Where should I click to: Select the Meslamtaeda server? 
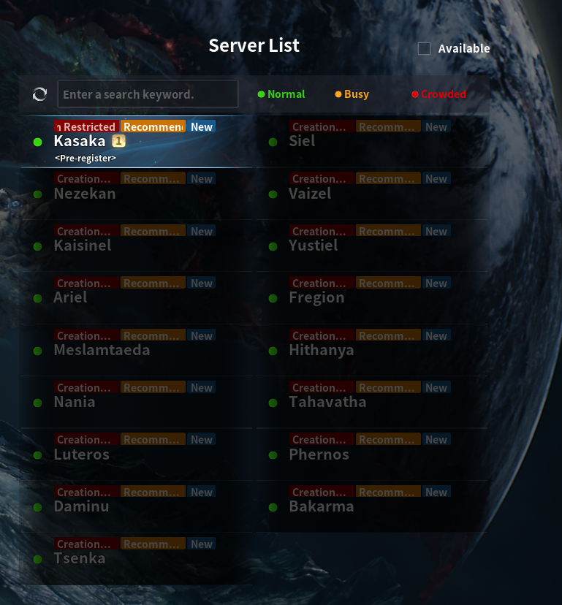[137, 350]
